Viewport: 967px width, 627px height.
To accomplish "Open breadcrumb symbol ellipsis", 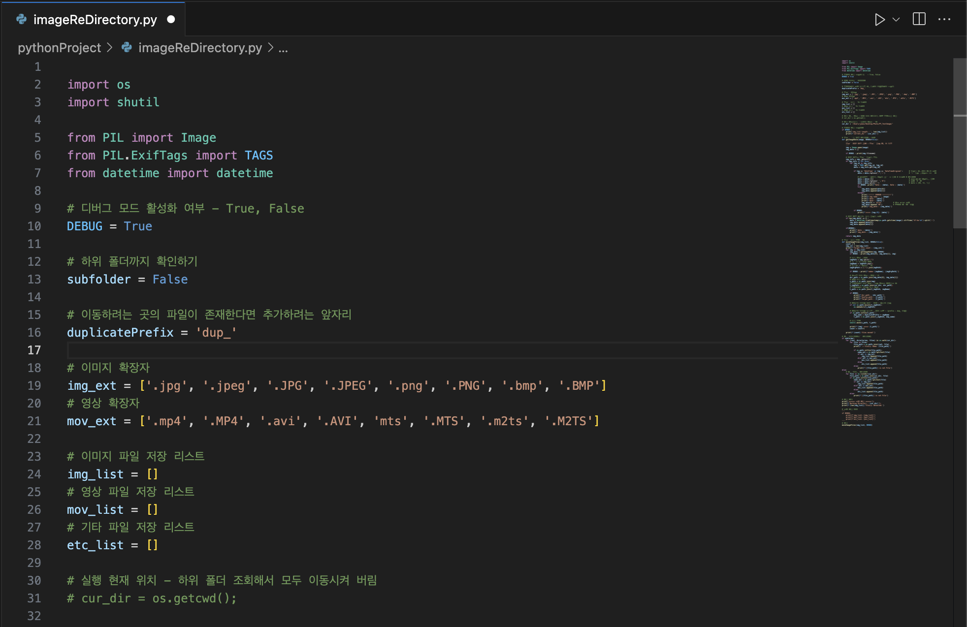I will point(283,49).
